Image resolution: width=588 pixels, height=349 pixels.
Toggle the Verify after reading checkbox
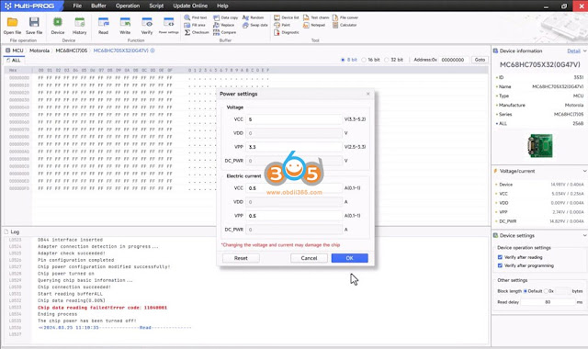500,257
